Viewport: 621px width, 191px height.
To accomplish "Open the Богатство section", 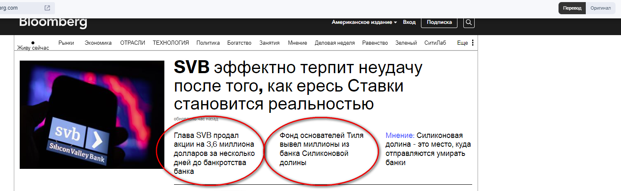I will coord(239,43).
